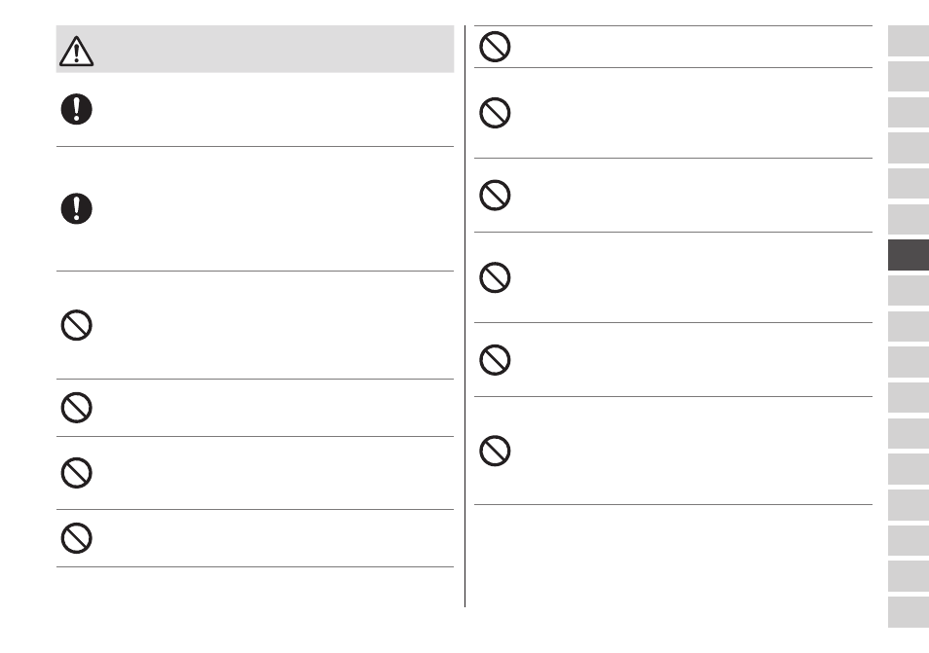Image resolution: width=929 pixels, height=653 pixels.
Task: Click the bottommost prohibition icon in right column
Action: coord(495,452)
